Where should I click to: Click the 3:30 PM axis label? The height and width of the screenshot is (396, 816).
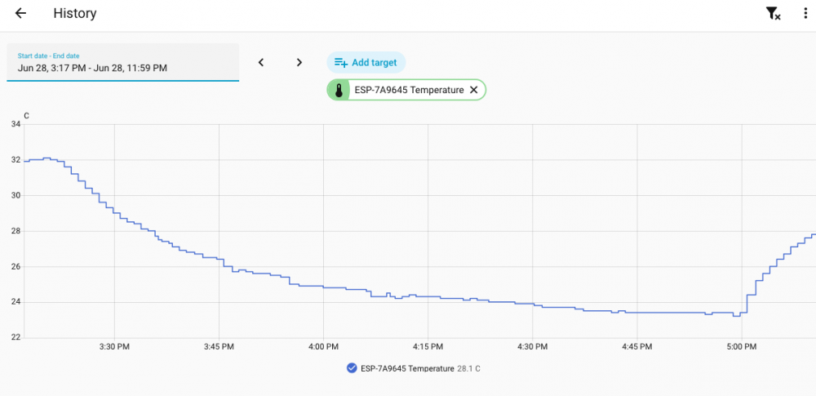(x=114, y=346)
